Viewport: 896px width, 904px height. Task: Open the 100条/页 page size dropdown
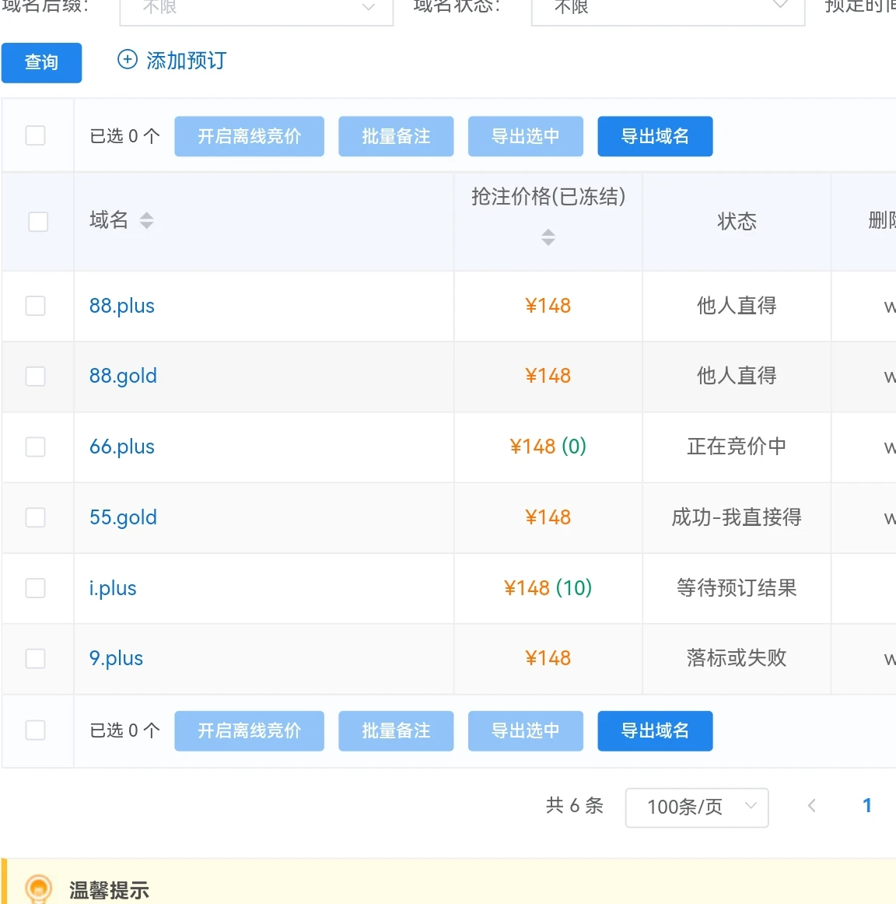[696, 807]
